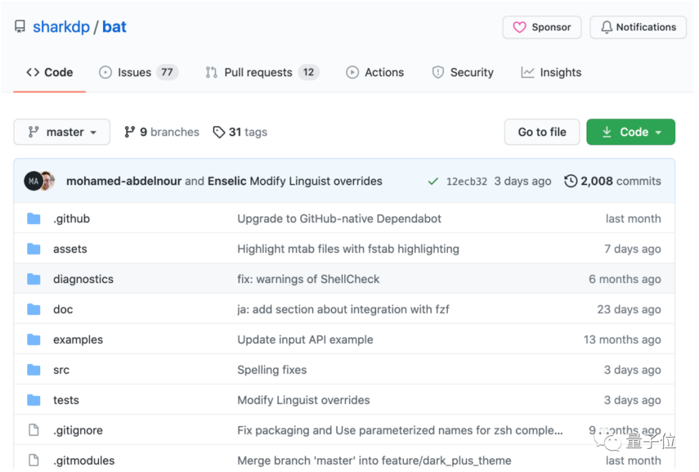Switch to the Code tab

point(49,73)
